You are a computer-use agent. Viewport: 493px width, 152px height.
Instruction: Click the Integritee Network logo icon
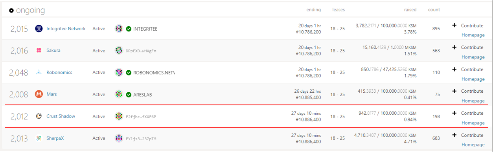[39, 29]
